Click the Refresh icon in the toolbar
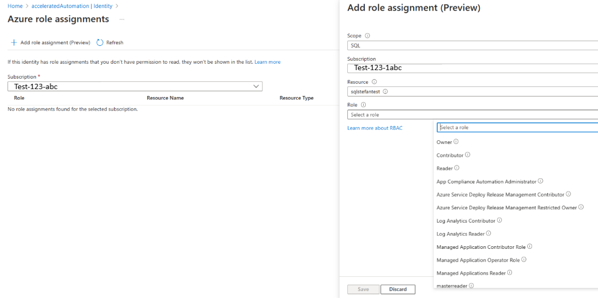 100,43
